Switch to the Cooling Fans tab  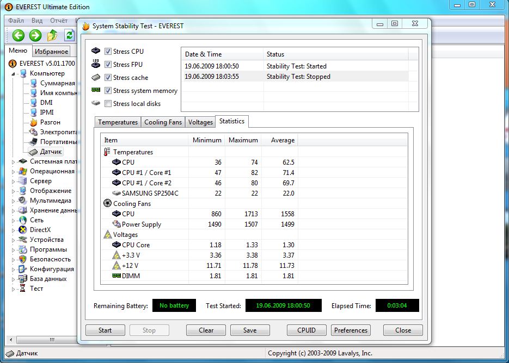[163, 122]
